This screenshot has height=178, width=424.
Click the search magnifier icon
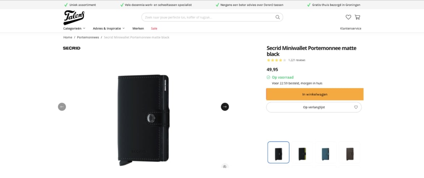(277, 17)
